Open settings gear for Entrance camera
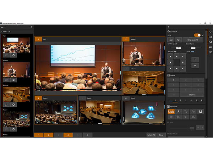The image size is (213, 160). (x=14, y=105)
